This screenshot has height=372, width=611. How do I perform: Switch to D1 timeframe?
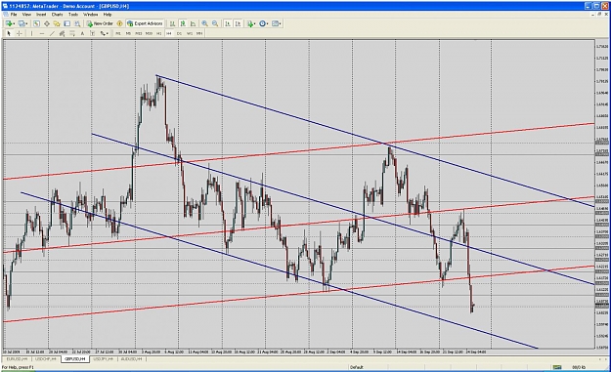[179, 33]
